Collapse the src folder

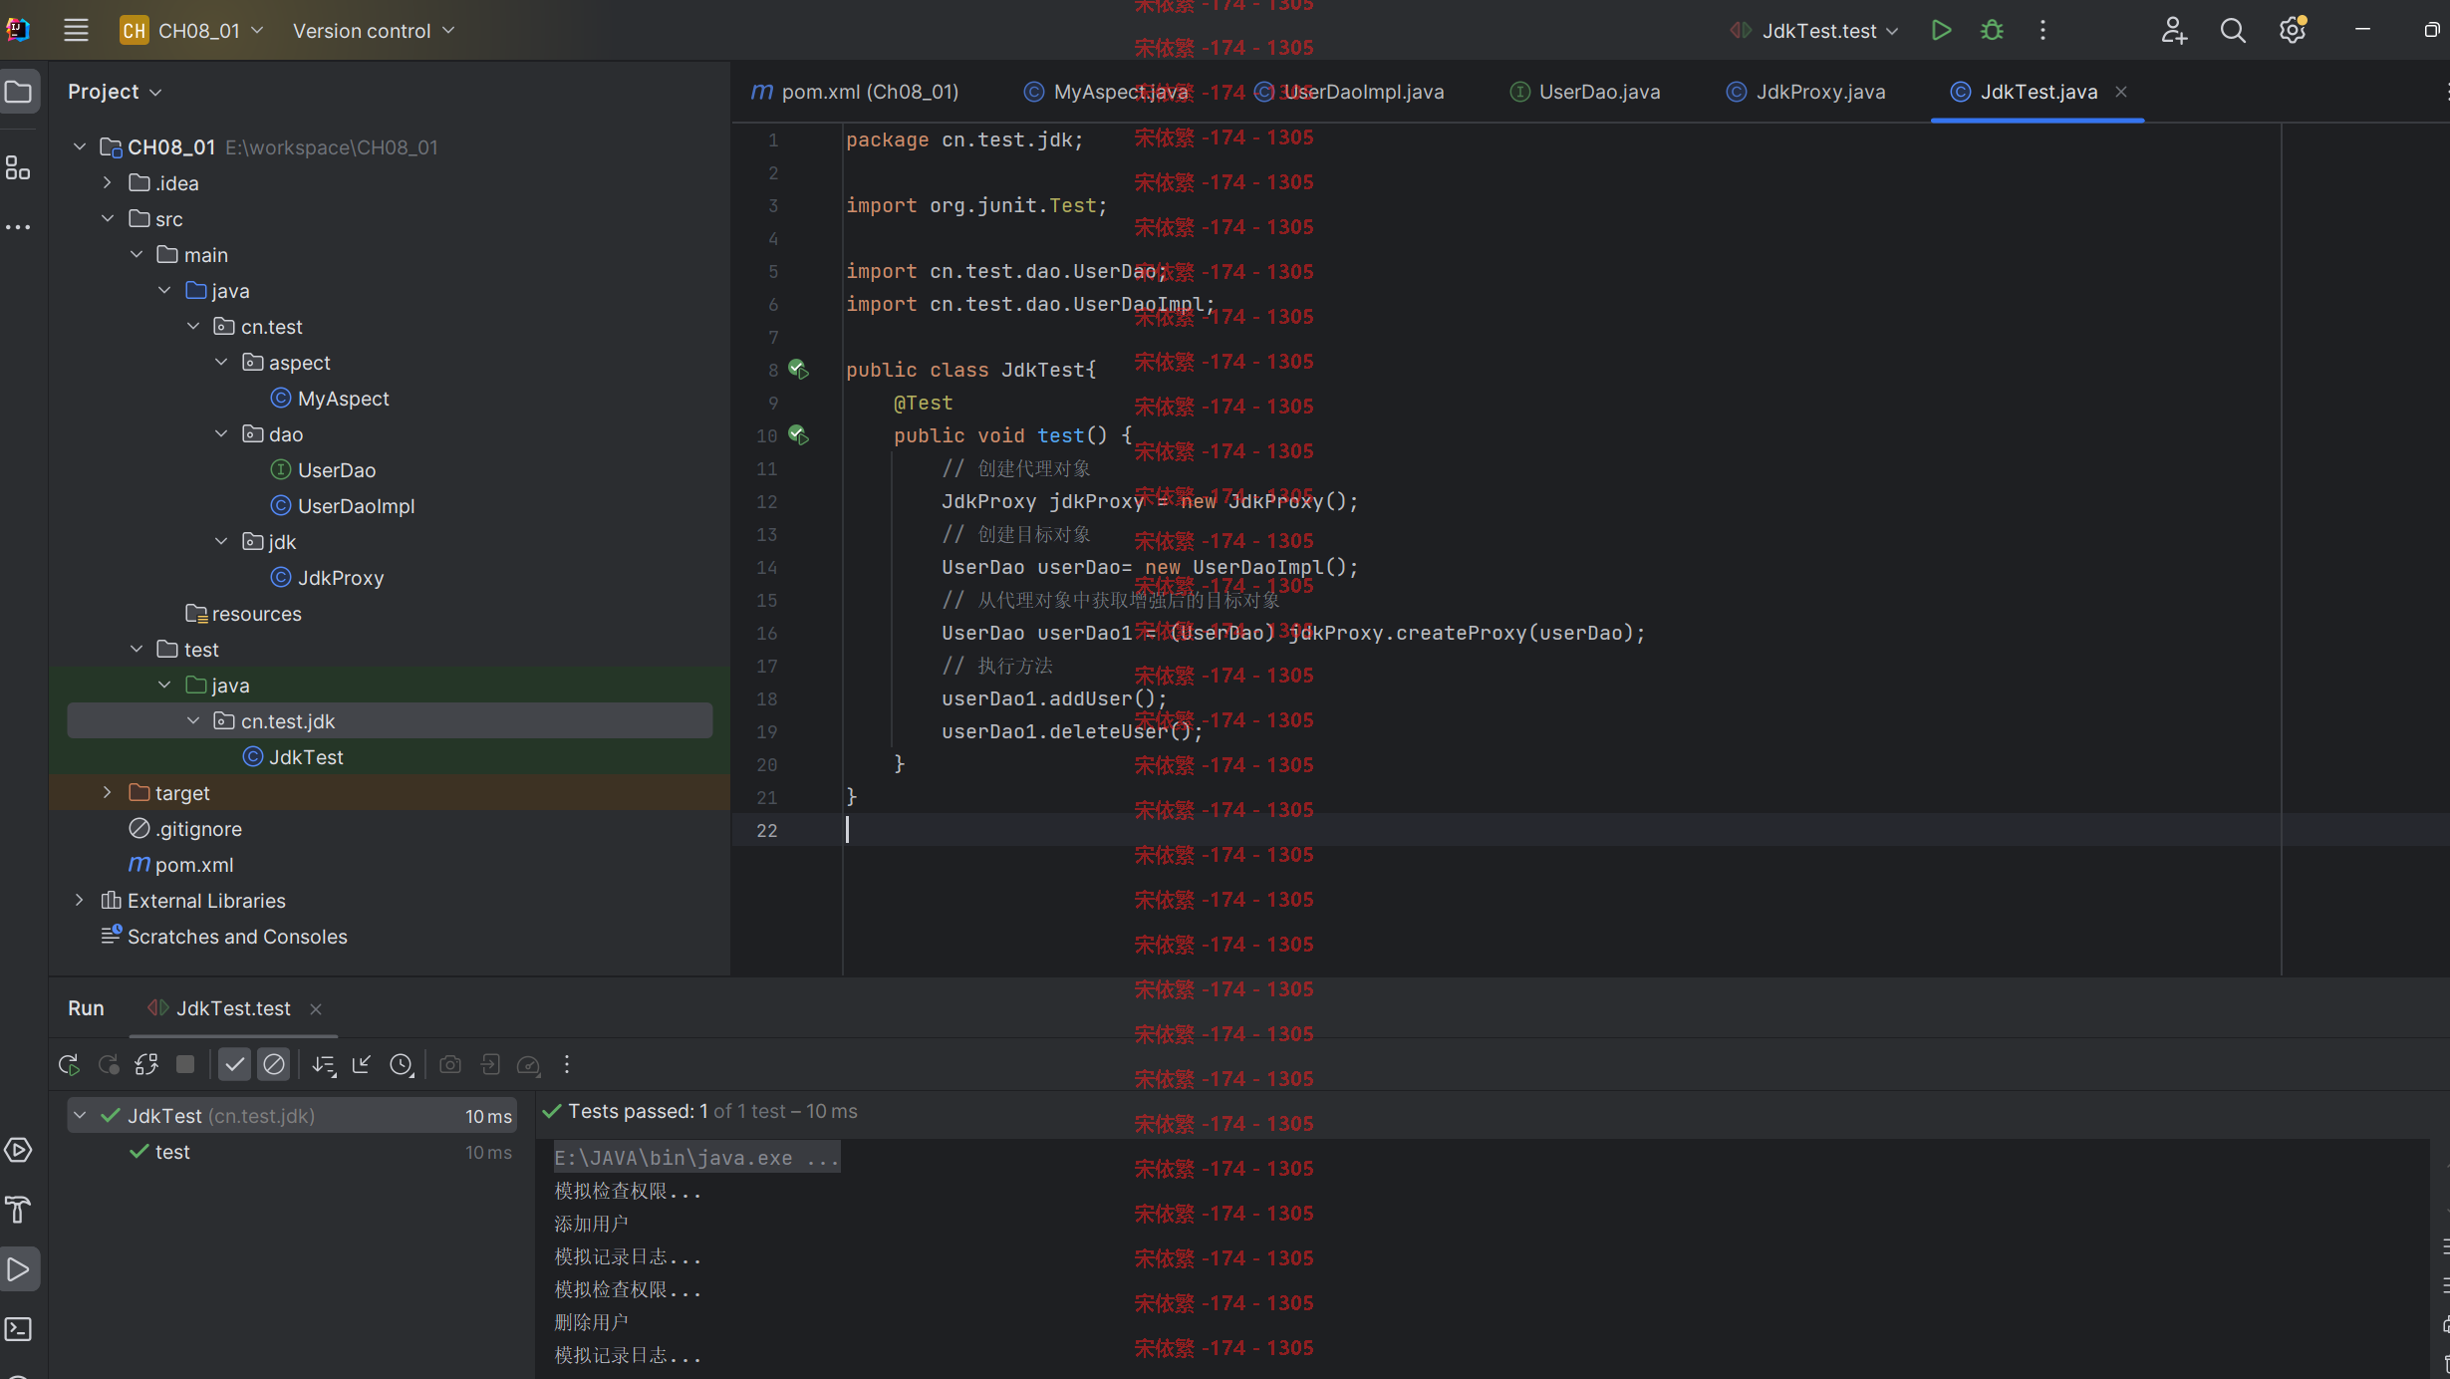click(x=108, y=219)
